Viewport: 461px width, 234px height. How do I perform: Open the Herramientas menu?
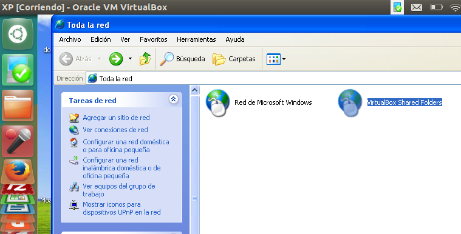coord(196,39)
